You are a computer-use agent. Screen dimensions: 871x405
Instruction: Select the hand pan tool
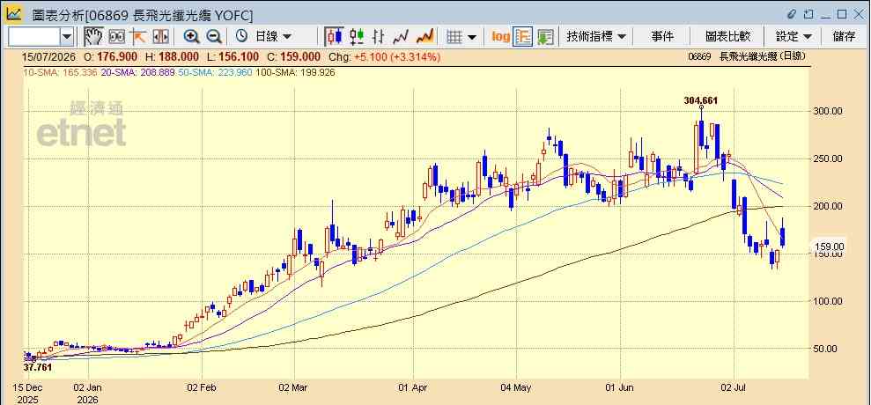coord(93,37)
